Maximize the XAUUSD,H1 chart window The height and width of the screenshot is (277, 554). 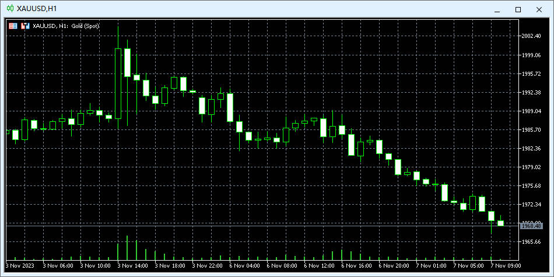[518, 9]
